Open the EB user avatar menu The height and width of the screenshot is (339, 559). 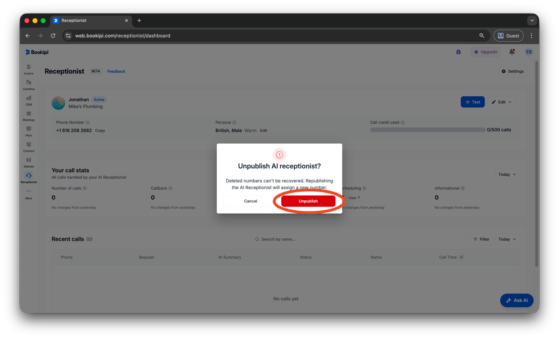click(529, 52)
